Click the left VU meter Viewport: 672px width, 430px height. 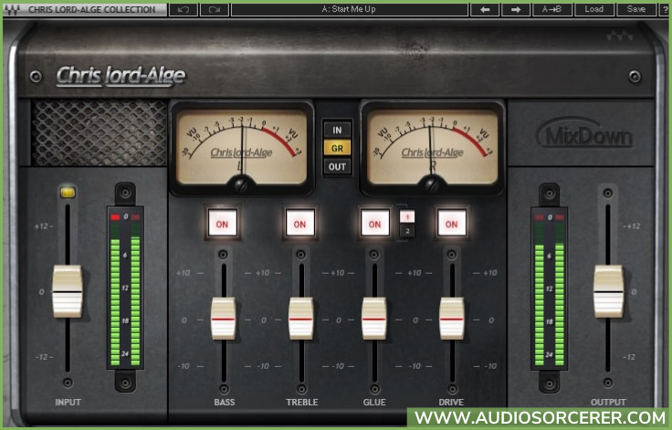click(242, 148)
